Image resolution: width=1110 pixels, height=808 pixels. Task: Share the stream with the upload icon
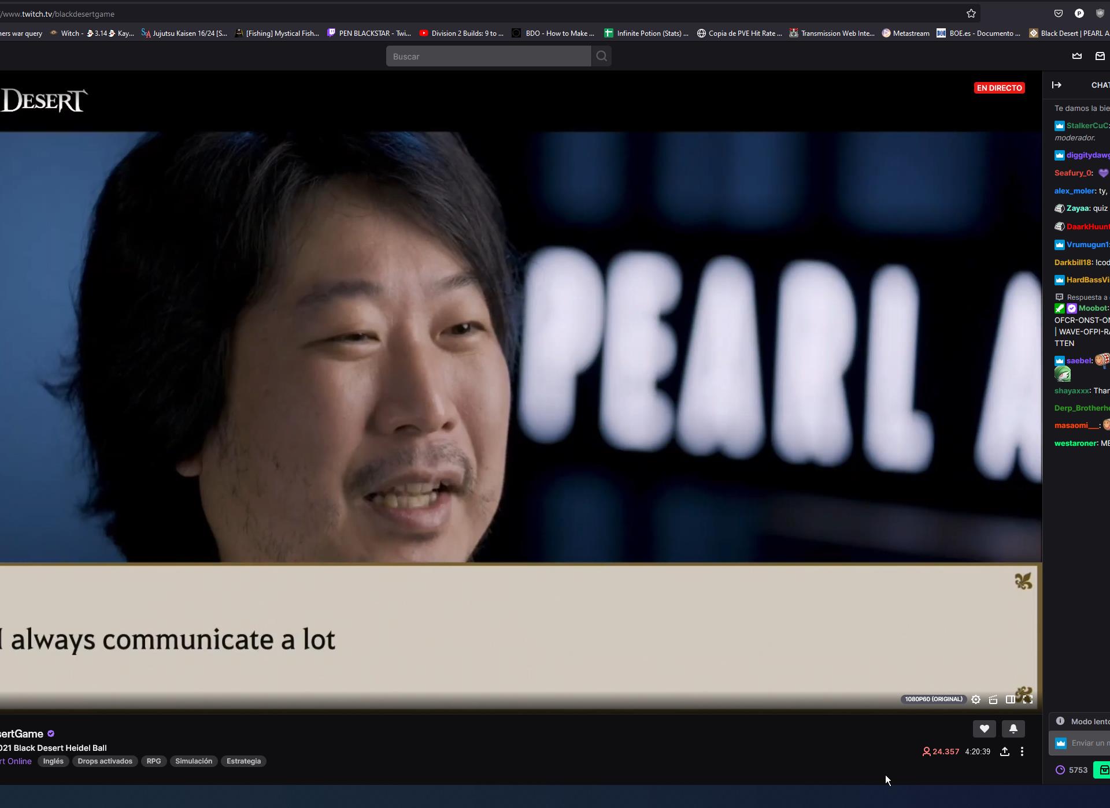[1005, 751]
